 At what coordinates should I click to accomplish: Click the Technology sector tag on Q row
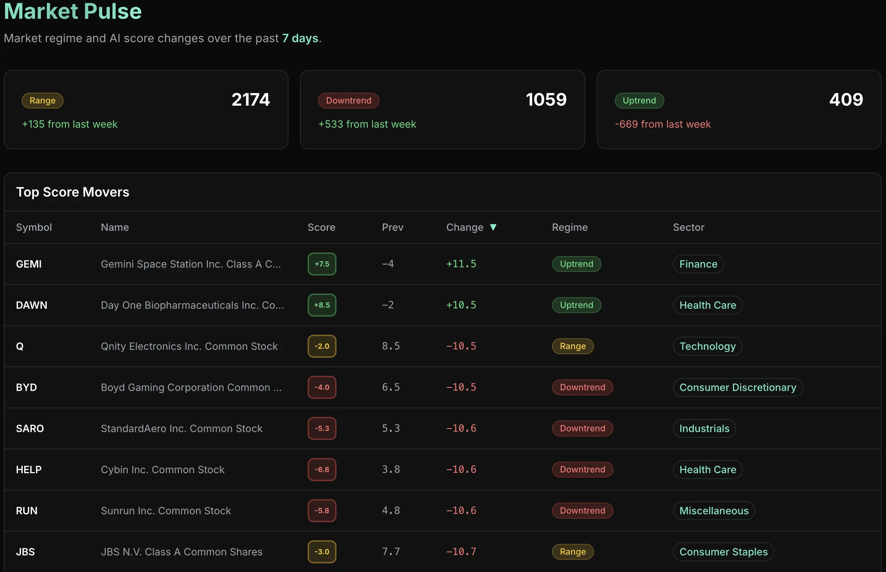point(707,346)
